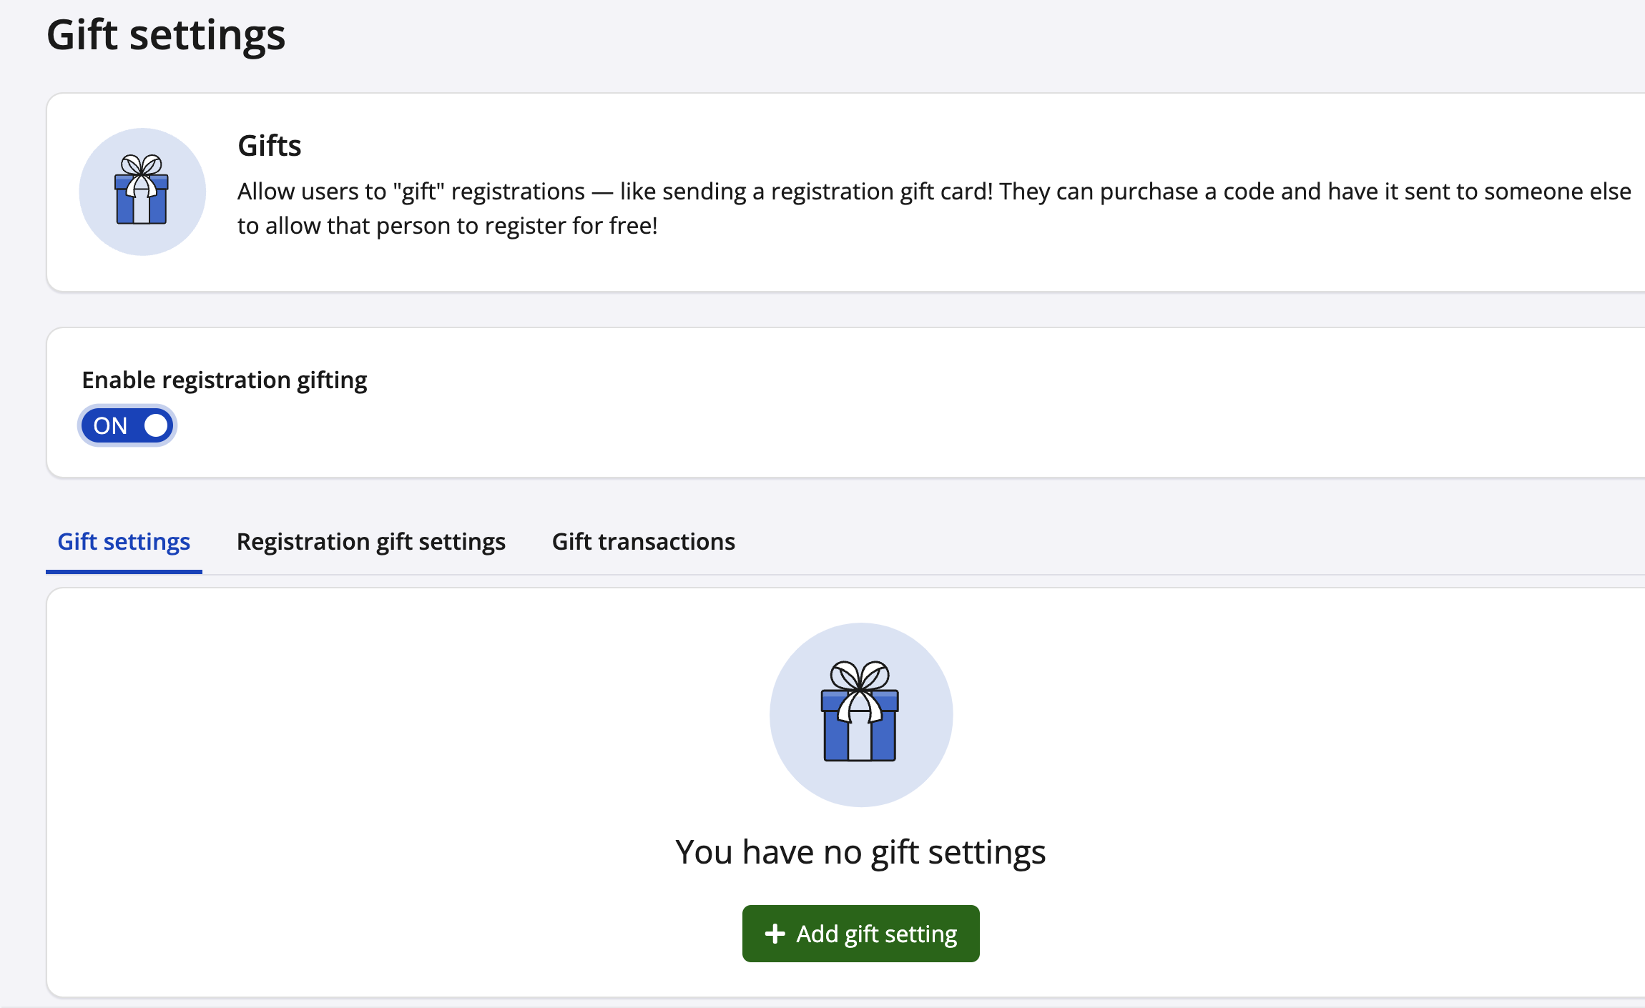Image resolution: width=1645 pixels, height=1008 pixels.
Task: Click the Gifts card title
Action: 270,146
